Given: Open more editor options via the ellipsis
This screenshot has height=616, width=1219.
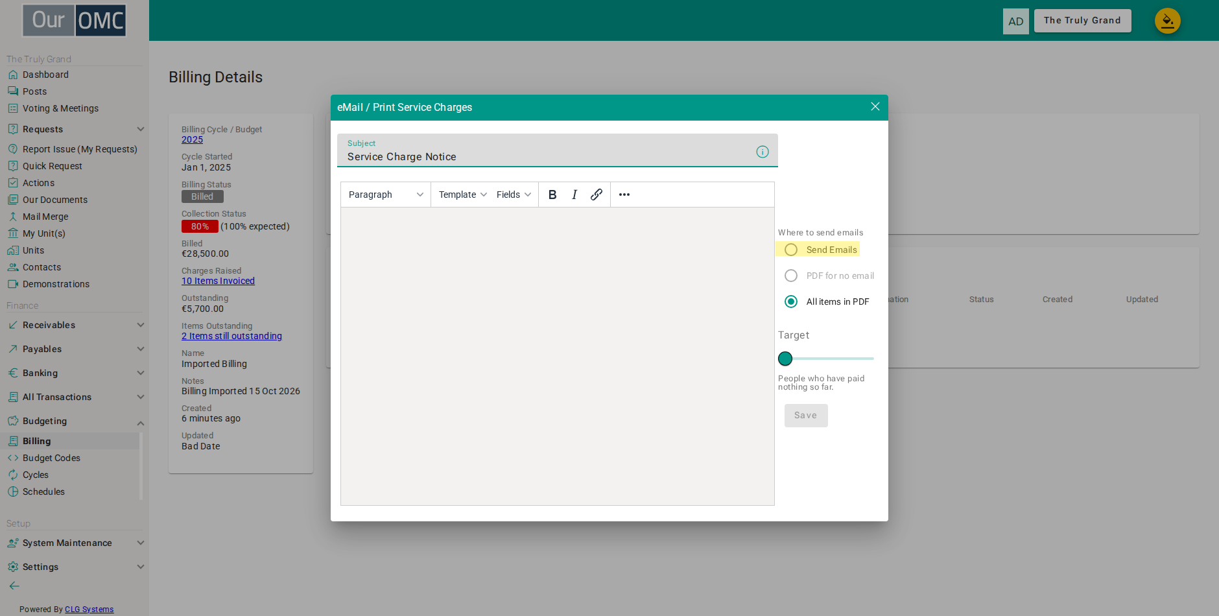Looking at the screenshot, I should (x=624, y=195).
